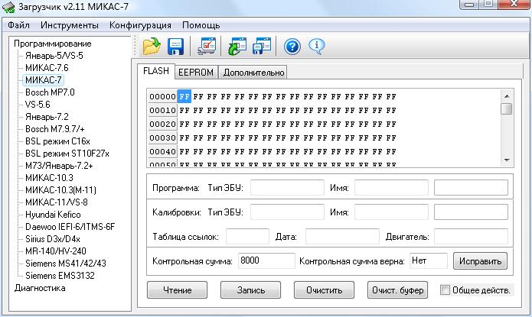Enable the Общее действ. checkbox
The height and width of the screenshot is (317, 532).
(x=445, y=290)
